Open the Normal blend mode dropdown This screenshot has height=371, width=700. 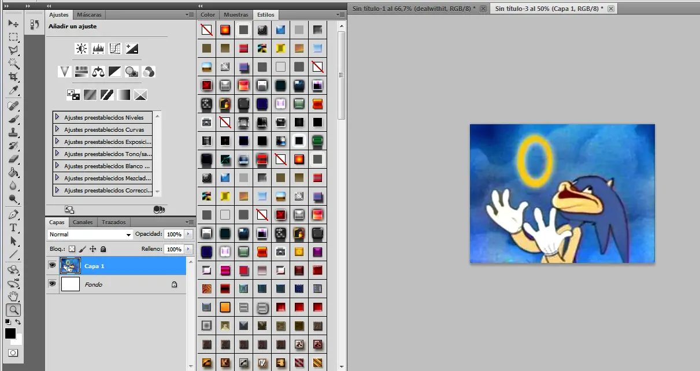(x=90, y=235)
